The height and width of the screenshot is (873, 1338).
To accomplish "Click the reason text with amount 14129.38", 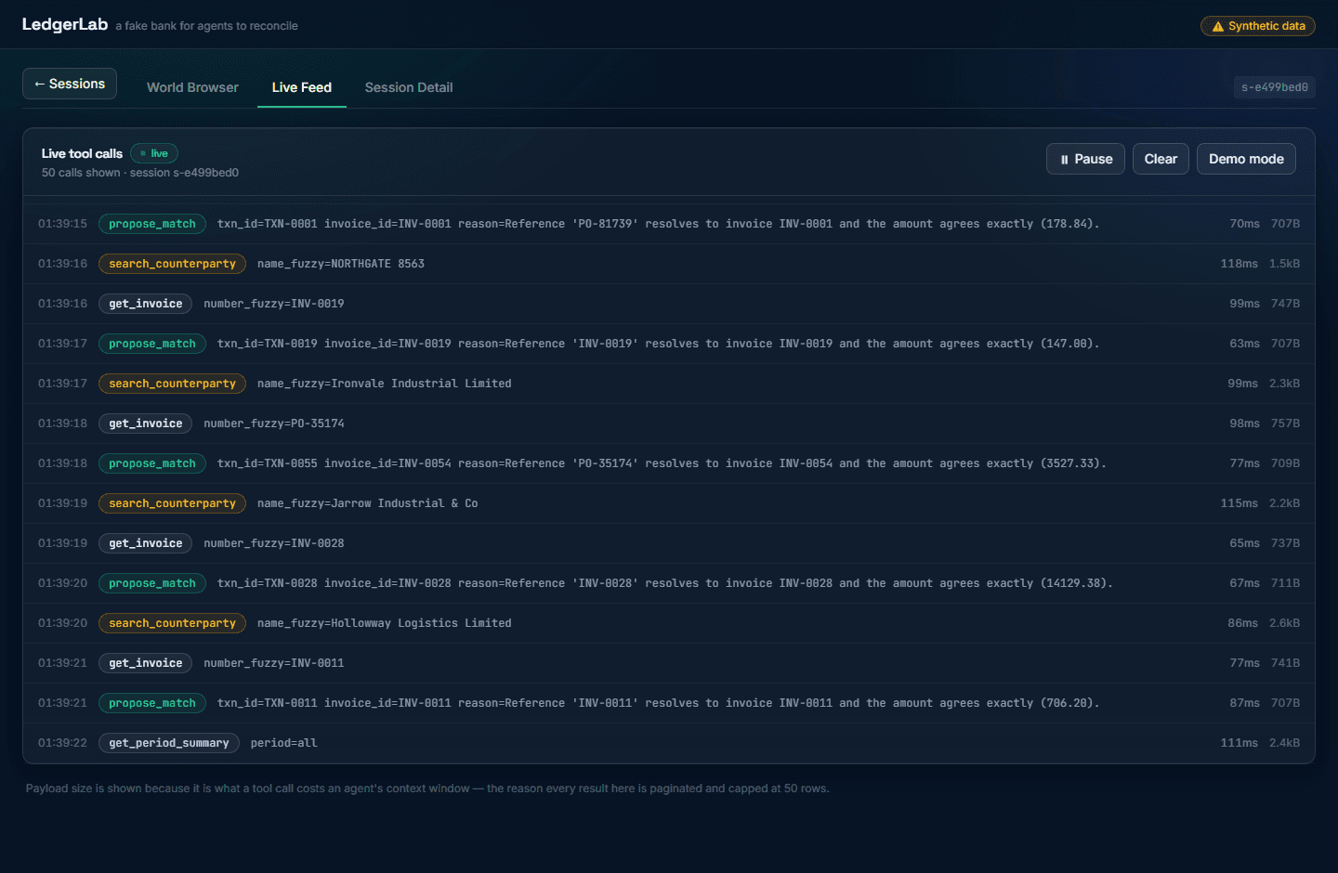I will click(785, 583).
